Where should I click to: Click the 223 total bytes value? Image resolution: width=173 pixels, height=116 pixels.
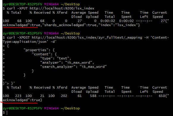pos(18,96)
